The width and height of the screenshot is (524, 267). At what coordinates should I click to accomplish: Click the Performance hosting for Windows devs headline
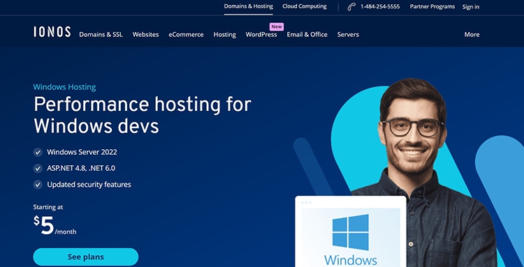pyautogui.click(x=143, y=115)
